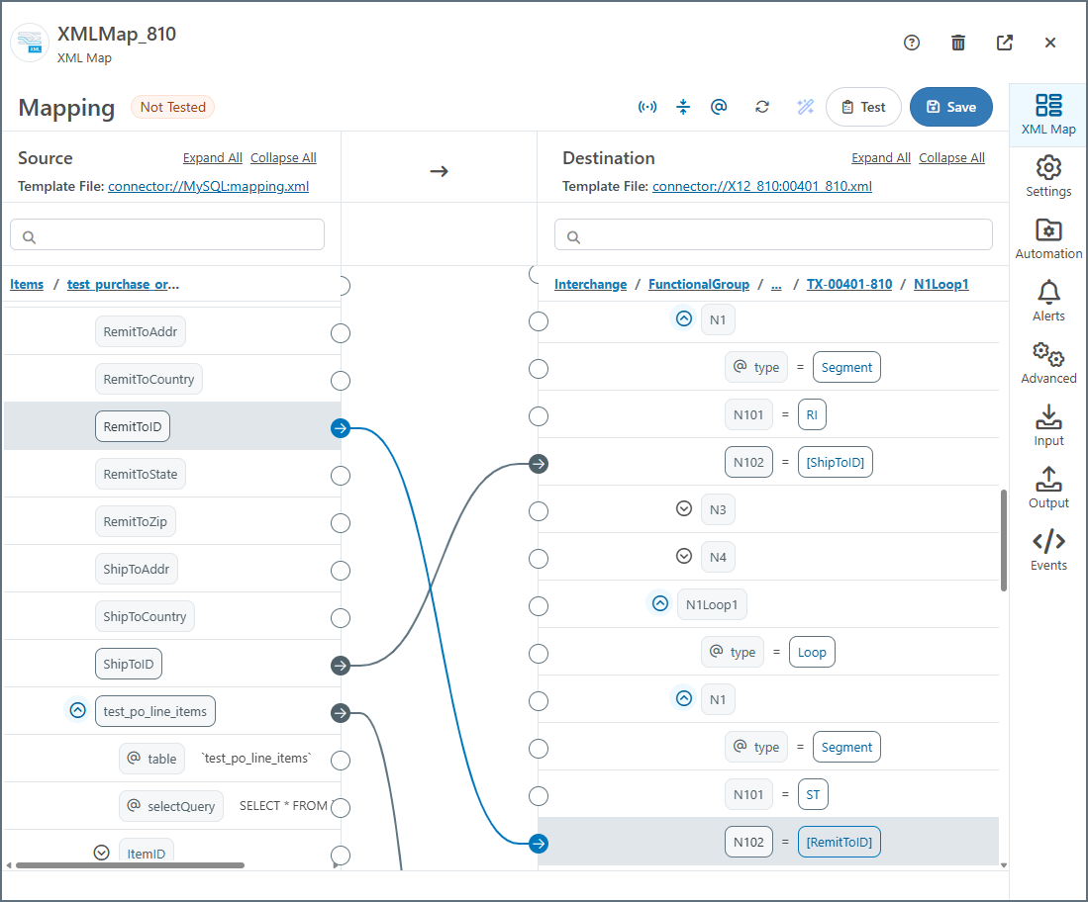Toggle the RemitToZip mapping connector circle
This screenshot has height=902, width=1088.
tap(341, 523)
